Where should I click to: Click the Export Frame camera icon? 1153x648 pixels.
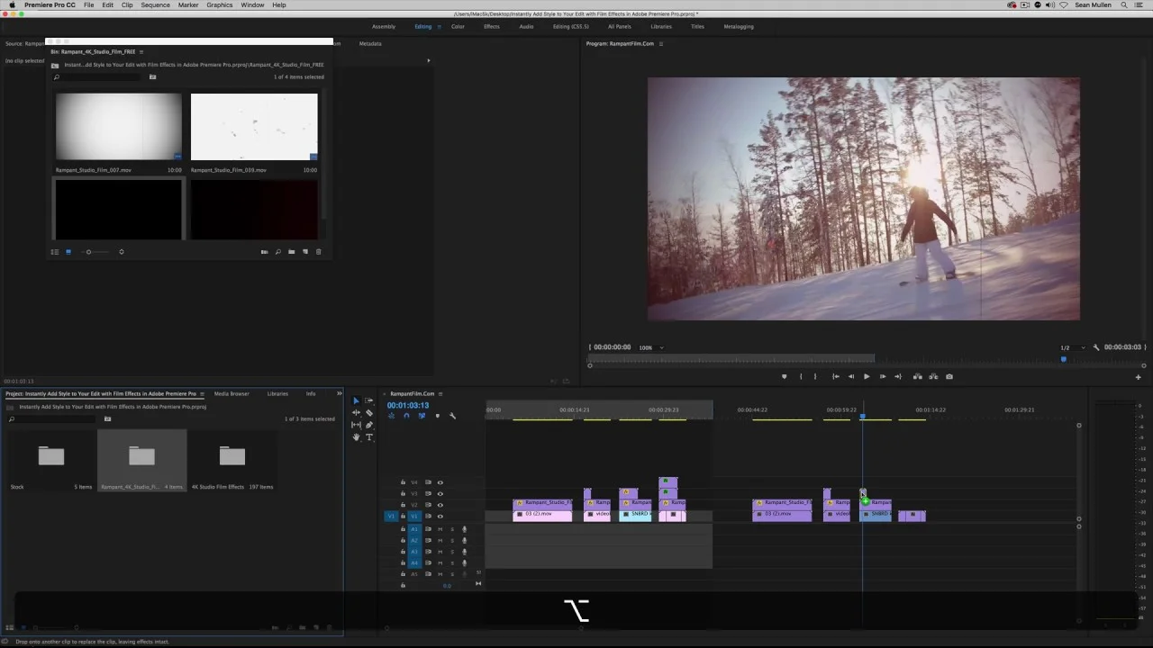(949, 377)
